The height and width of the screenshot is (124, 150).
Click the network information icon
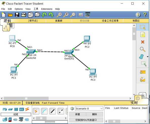click(138, 15)
